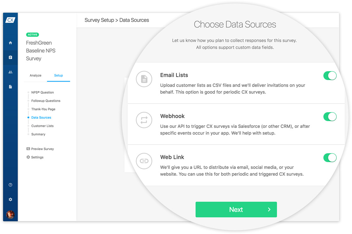Go to NPS Question step
The image size is (352, 234).
42,92
